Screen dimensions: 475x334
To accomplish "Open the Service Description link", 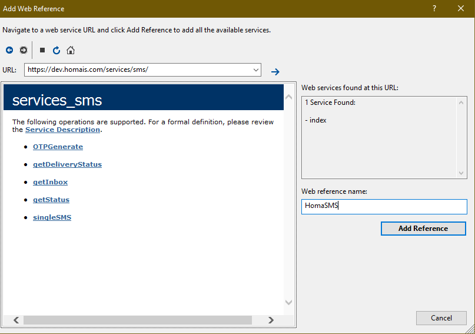I will [63, 130].
